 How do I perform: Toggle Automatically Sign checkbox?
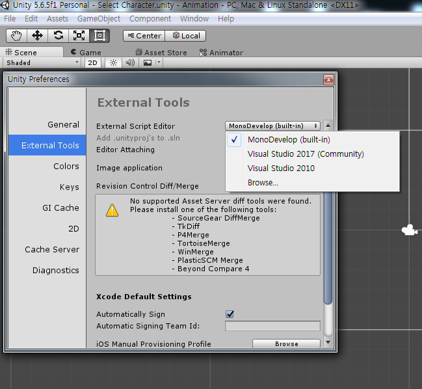pos(230,314)
